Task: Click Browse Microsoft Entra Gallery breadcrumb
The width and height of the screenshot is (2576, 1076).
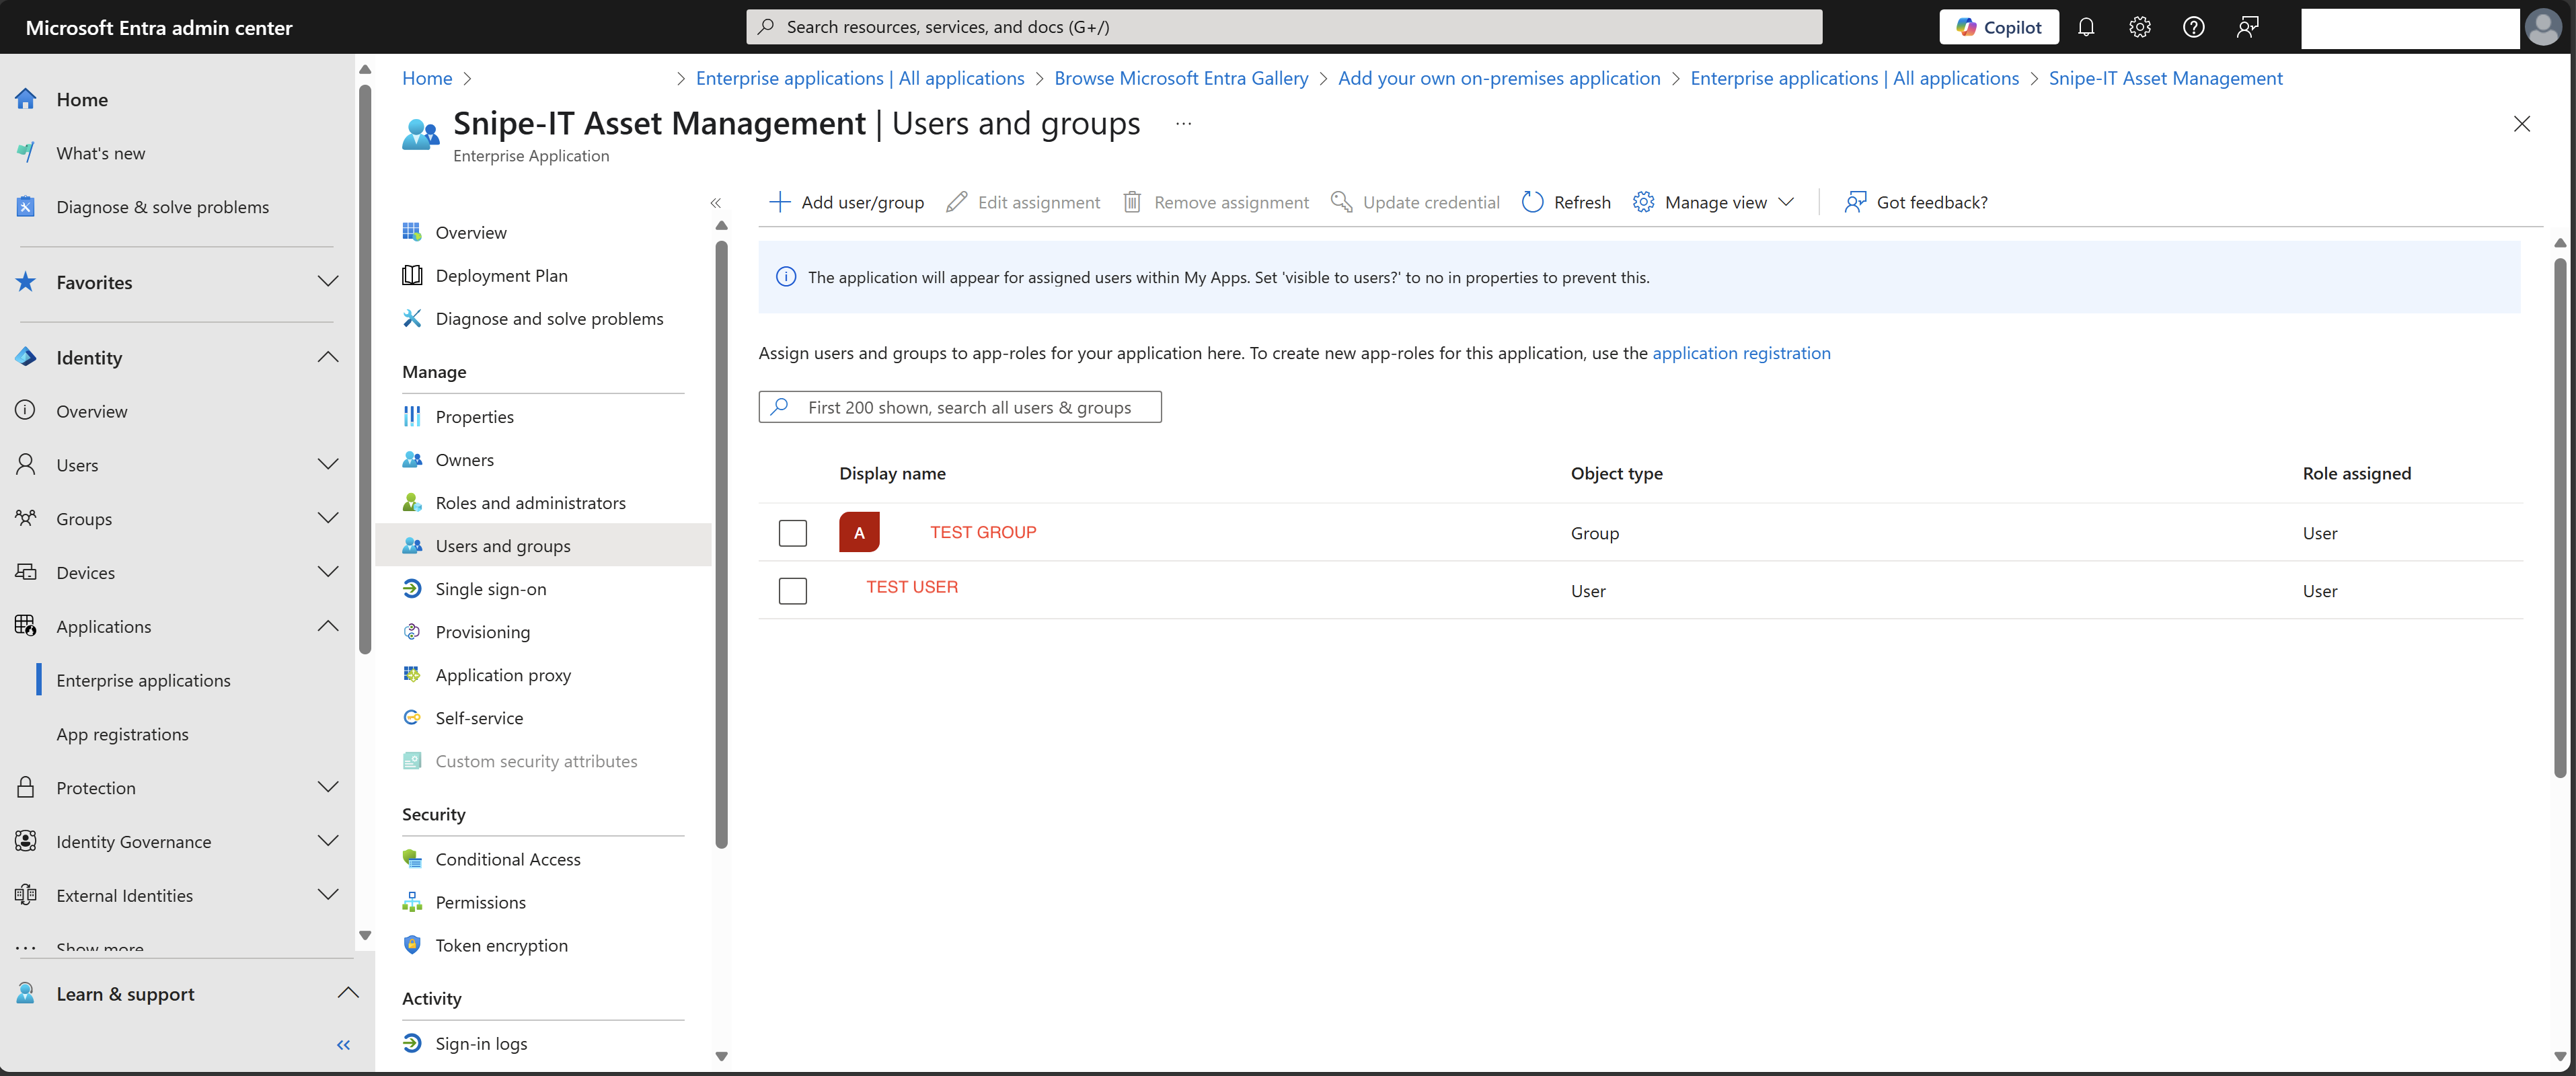Action: pyautogui.click(x=1181, y=78)
